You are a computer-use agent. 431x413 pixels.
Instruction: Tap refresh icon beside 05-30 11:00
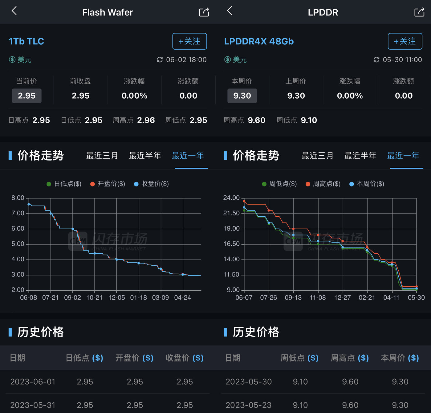[x=376, y=59]
